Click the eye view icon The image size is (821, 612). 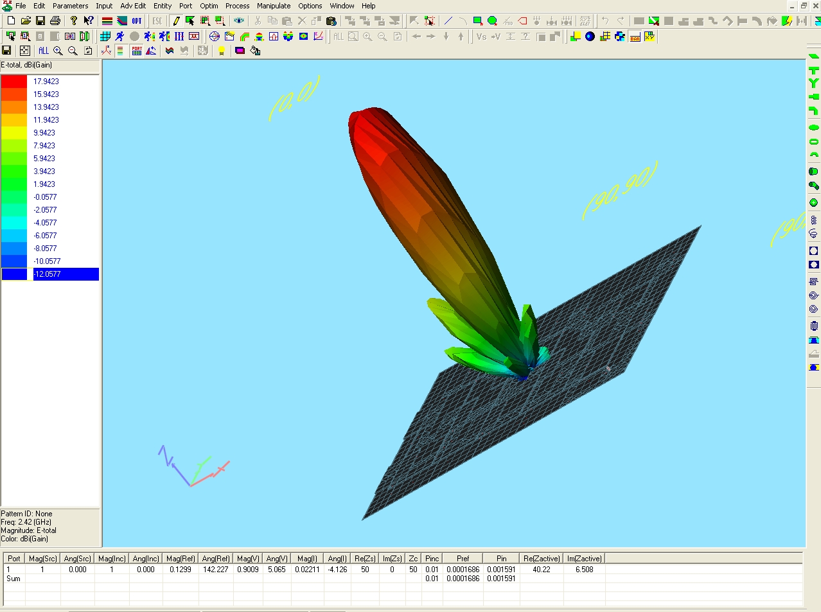coord(239,21)
